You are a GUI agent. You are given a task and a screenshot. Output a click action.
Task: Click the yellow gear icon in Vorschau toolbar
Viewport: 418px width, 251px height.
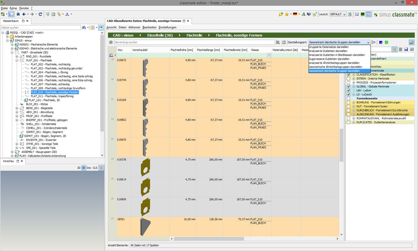tap(101, 168)
